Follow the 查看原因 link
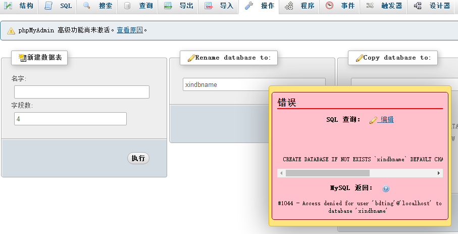Image resolution: width=458 pixels, height=234 pixels. [130, 30]
